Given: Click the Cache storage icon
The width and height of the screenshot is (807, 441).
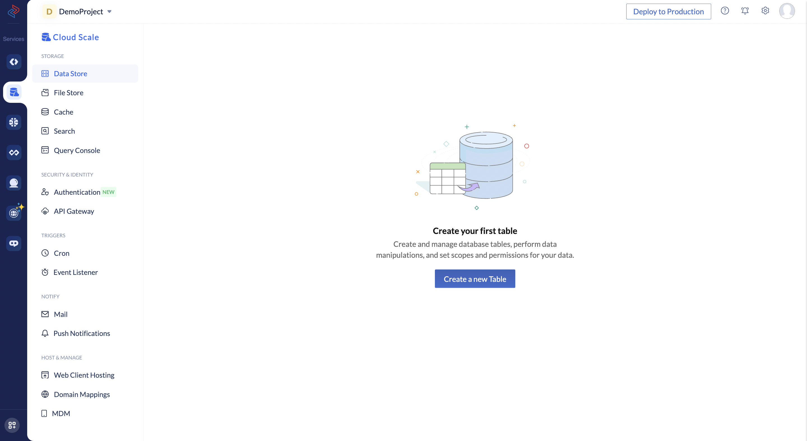Looking at the screenshot, I should [x=45, y=112].
